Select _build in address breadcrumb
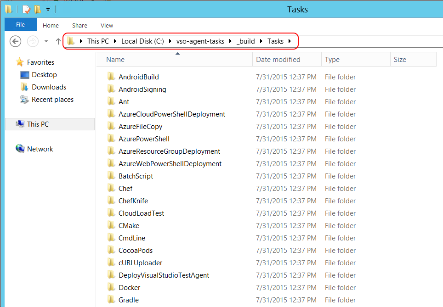 pos(246,41)
